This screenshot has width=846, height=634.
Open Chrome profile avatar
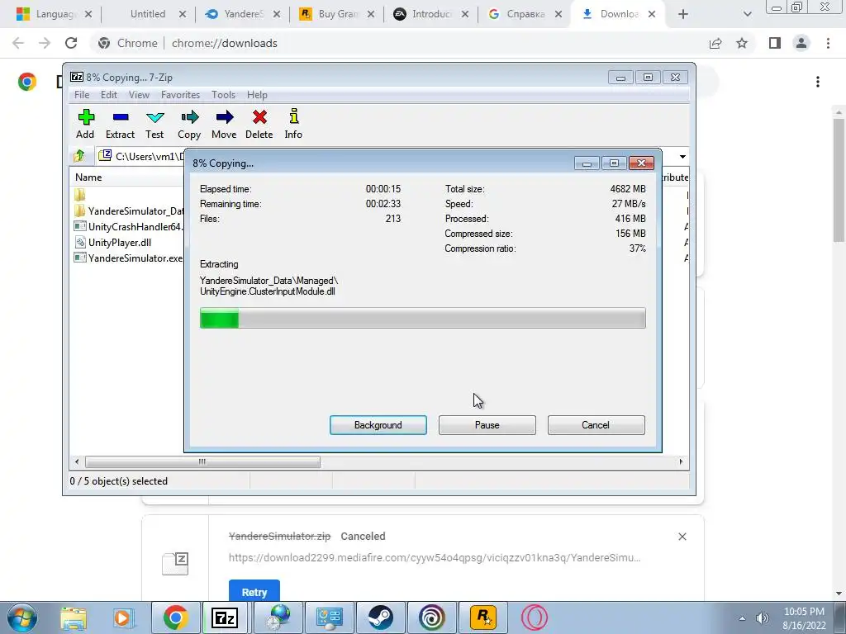coord(801,43)
